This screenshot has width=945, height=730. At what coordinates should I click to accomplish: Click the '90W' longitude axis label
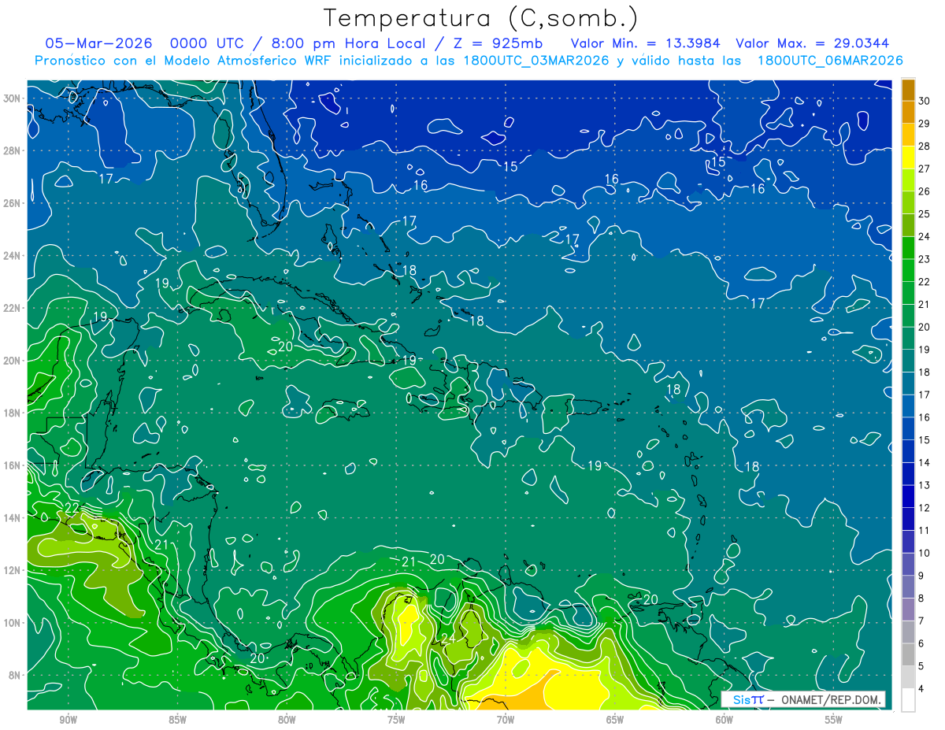68,720
